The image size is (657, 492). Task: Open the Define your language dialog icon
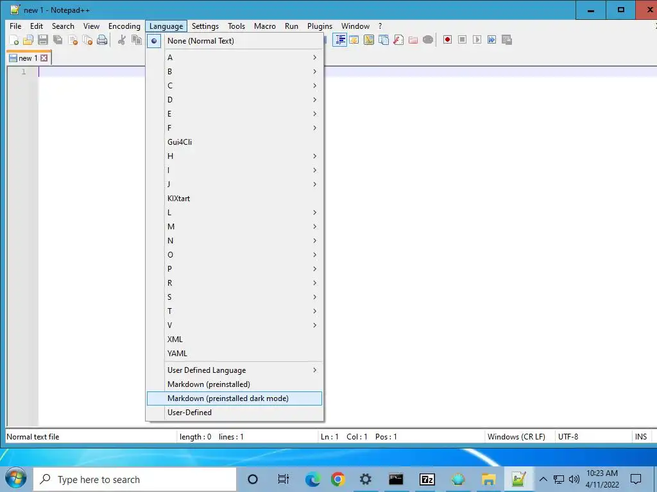point(354,40)
